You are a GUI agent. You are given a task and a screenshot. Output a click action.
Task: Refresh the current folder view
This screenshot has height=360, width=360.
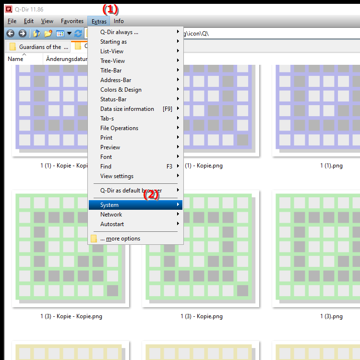pyautogui.click(x=78, y=34)
